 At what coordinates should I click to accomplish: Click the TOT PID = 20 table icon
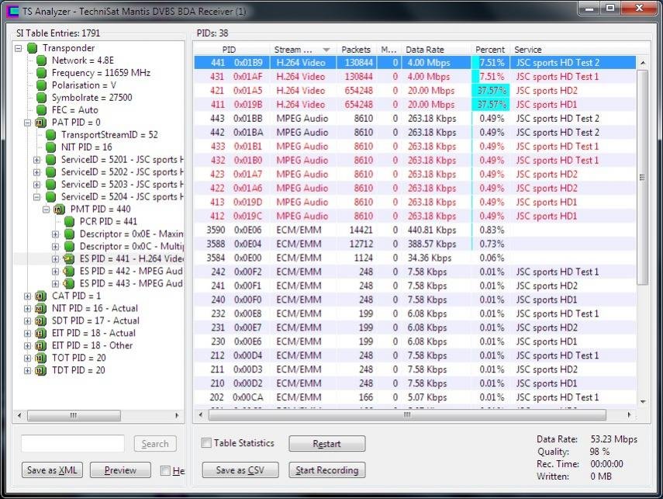point(40,358)
